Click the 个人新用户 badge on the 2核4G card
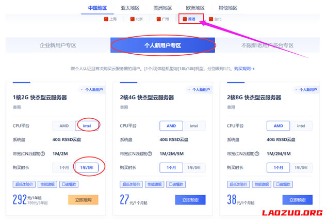The width and height of the screenshot is (326, 219). 200,90
